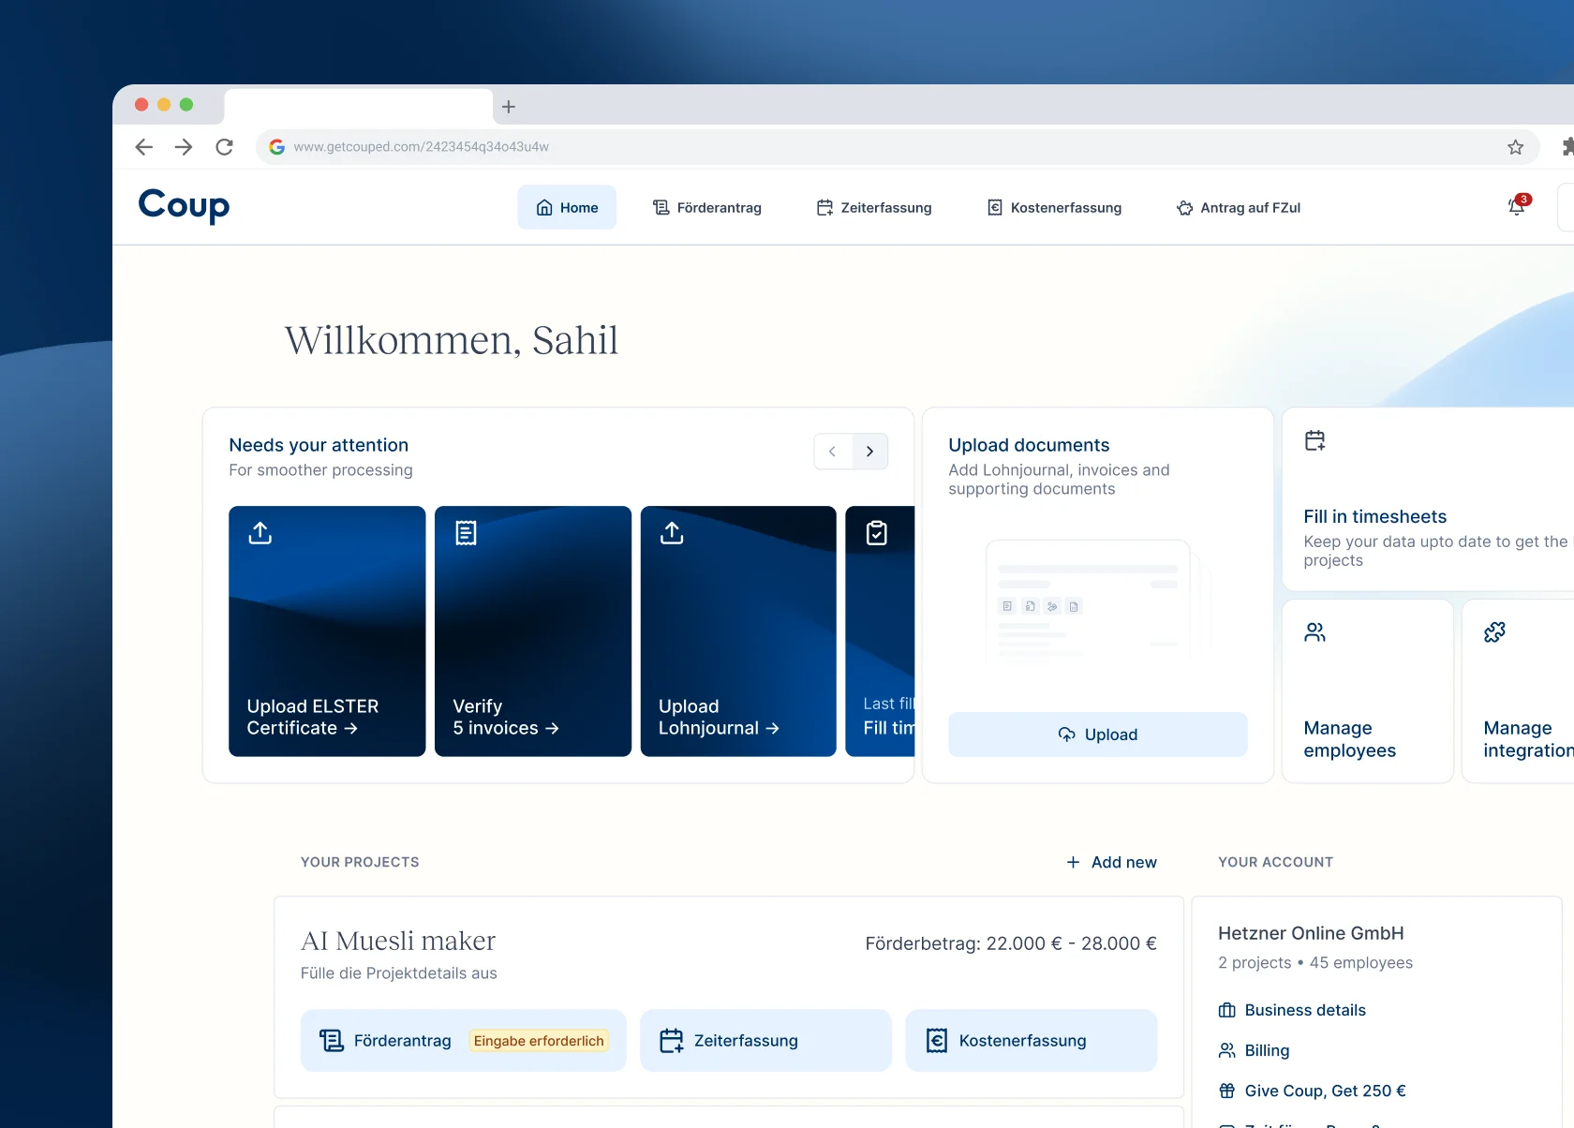
Task: Switch to Zeiterfassung in top navigation
Action: coord(874,207)
